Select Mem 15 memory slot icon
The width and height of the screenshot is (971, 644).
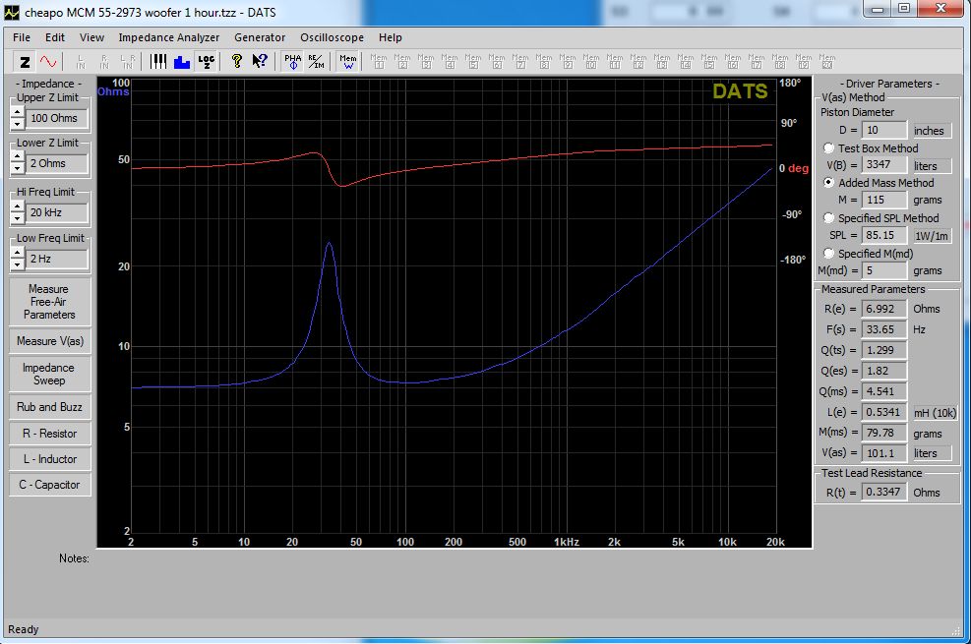709,61
